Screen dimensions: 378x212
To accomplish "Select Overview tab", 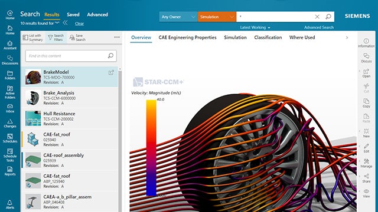I will (x=141, y=38).
